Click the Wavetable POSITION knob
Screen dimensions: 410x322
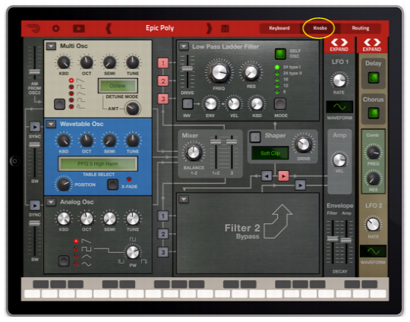tap(63, 184)
